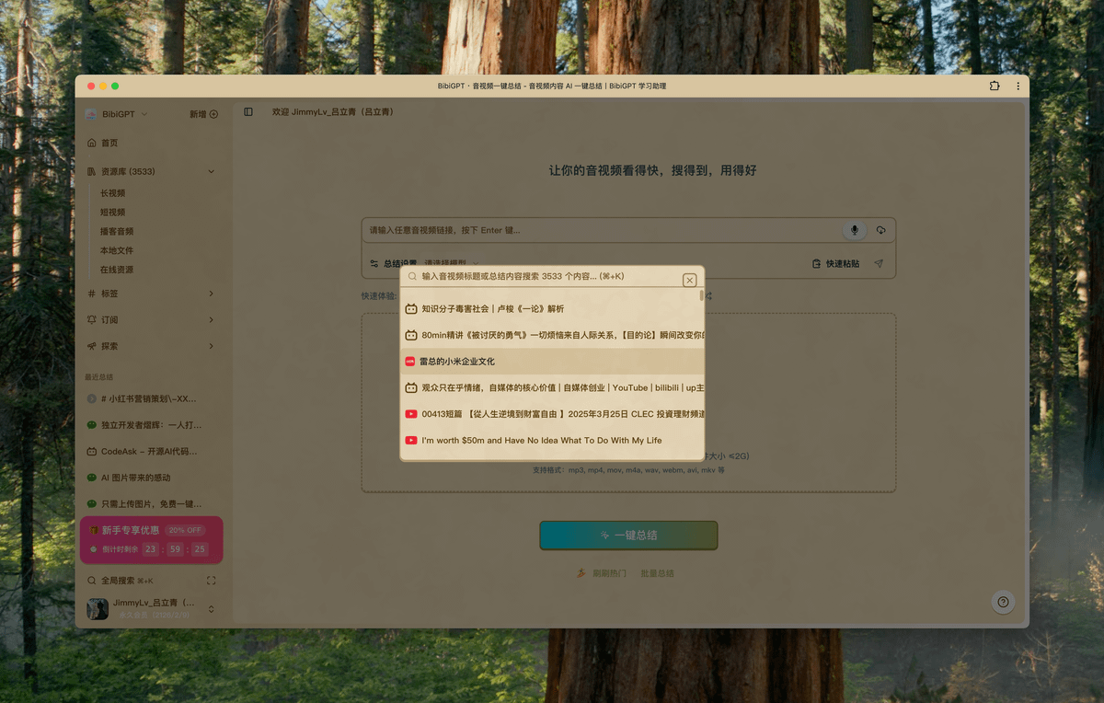Click 快速粘贴 quick paste button

(835, 264)
